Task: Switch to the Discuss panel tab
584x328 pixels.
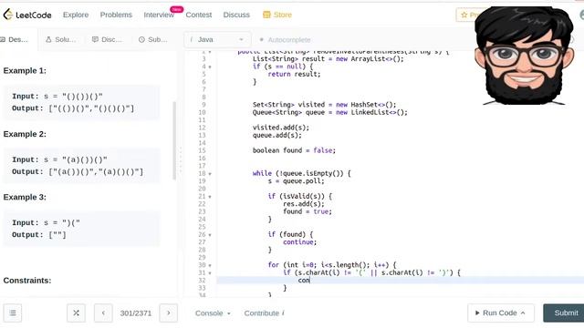Action: pos(107,39)
